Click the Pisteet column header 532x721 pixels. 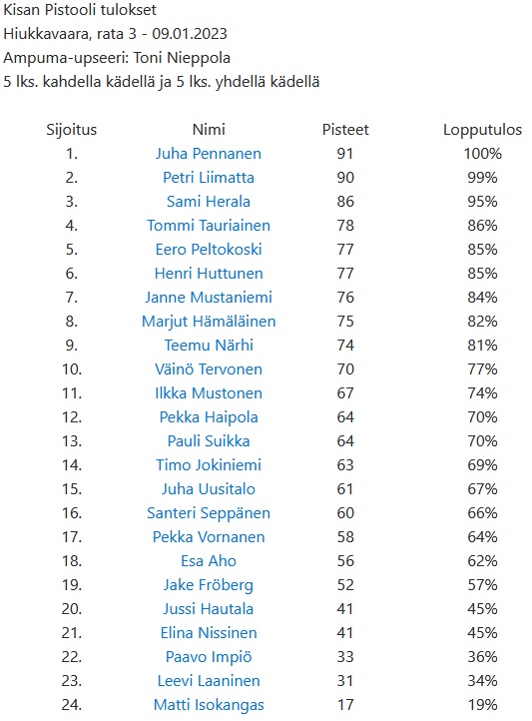pyautogui.click(x=345, y=130)
